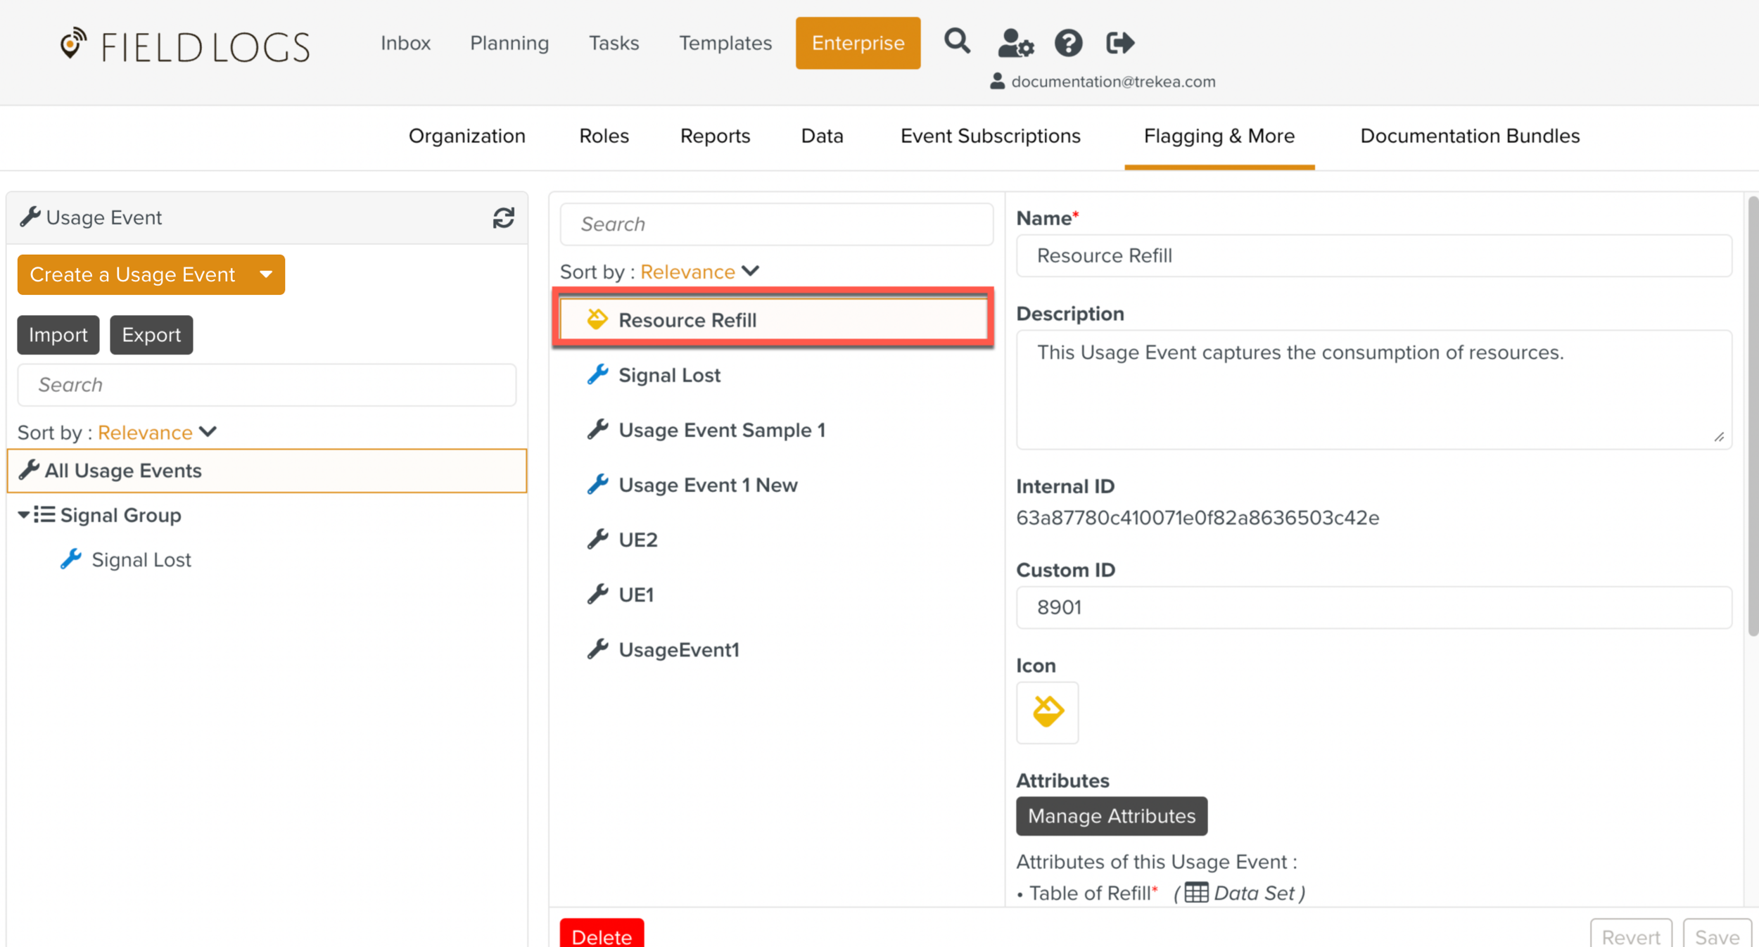The height and width of the screenshot is (947, 1759).
Task: Switch to the Roles tab
Action: (604, 136)
